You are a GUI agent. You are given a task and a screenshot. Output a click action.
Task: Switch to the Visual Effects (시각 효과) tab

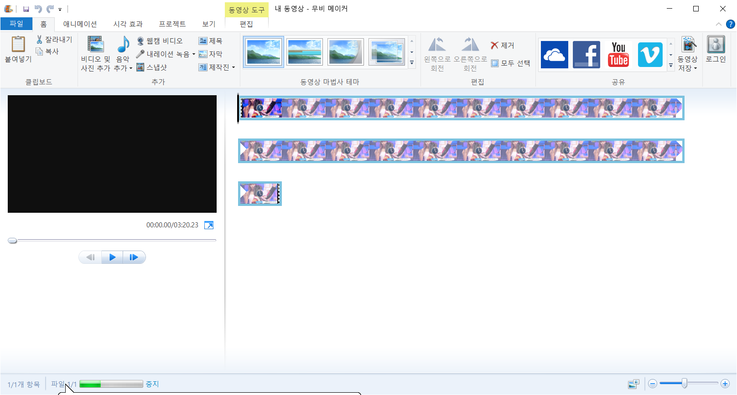[128, 24]
